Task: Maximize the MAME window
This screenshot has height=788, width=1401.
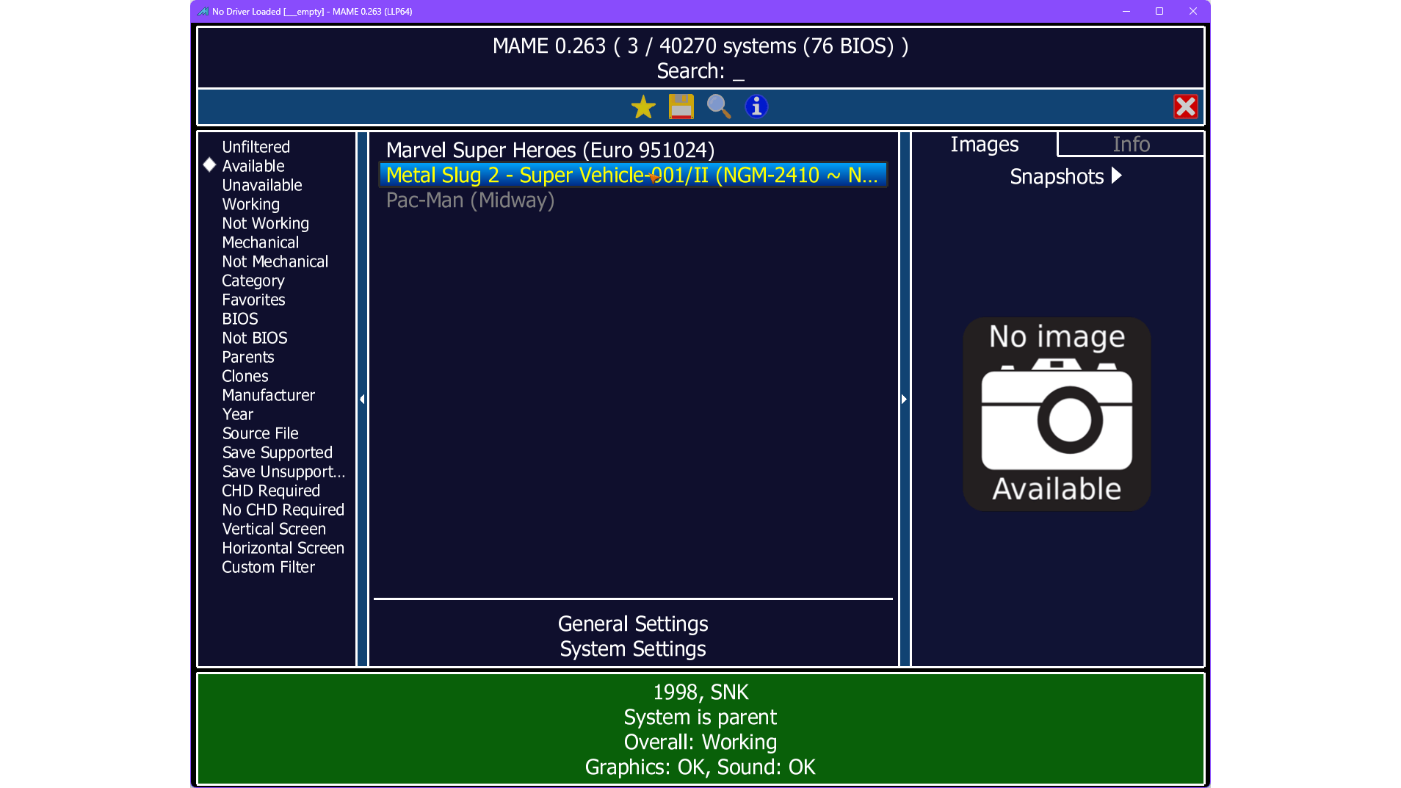Action: tap(1159, 12)
